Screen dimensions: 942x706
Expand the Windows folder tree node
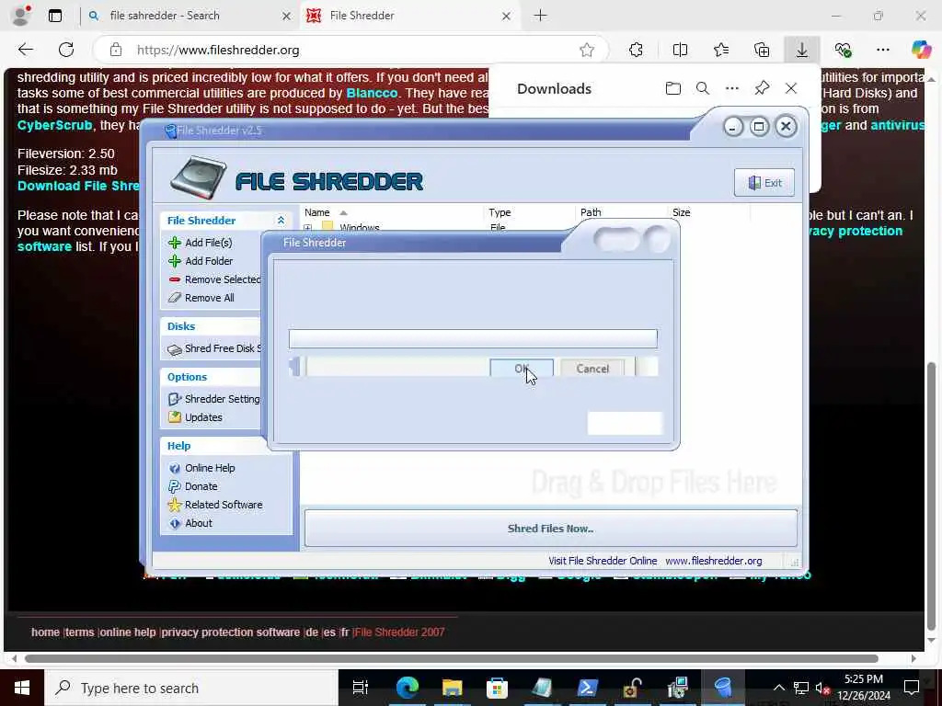[x=307, y=228]
